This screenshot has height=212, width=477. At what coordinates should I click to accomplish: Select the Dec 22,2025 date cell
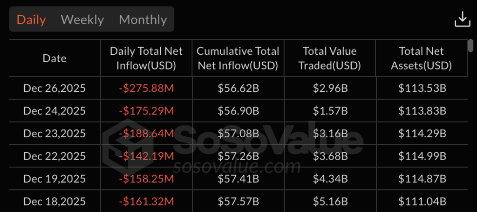point(55,156)
